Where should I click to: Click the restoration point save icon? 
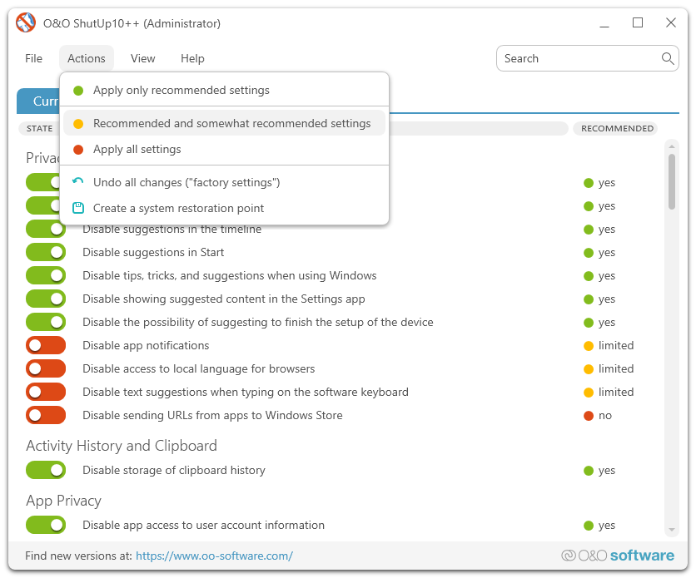[x=78, y=208]
